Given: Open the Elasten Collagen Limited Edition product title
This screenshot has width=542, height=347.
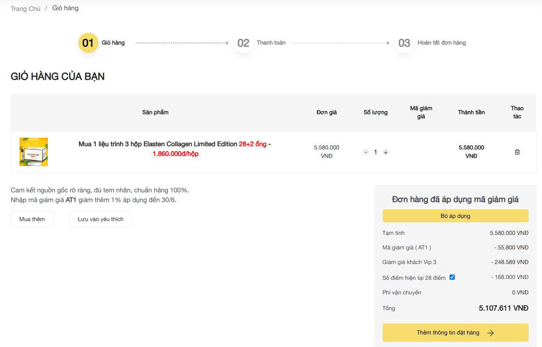Looking at the screenshot, I should 175,149.
